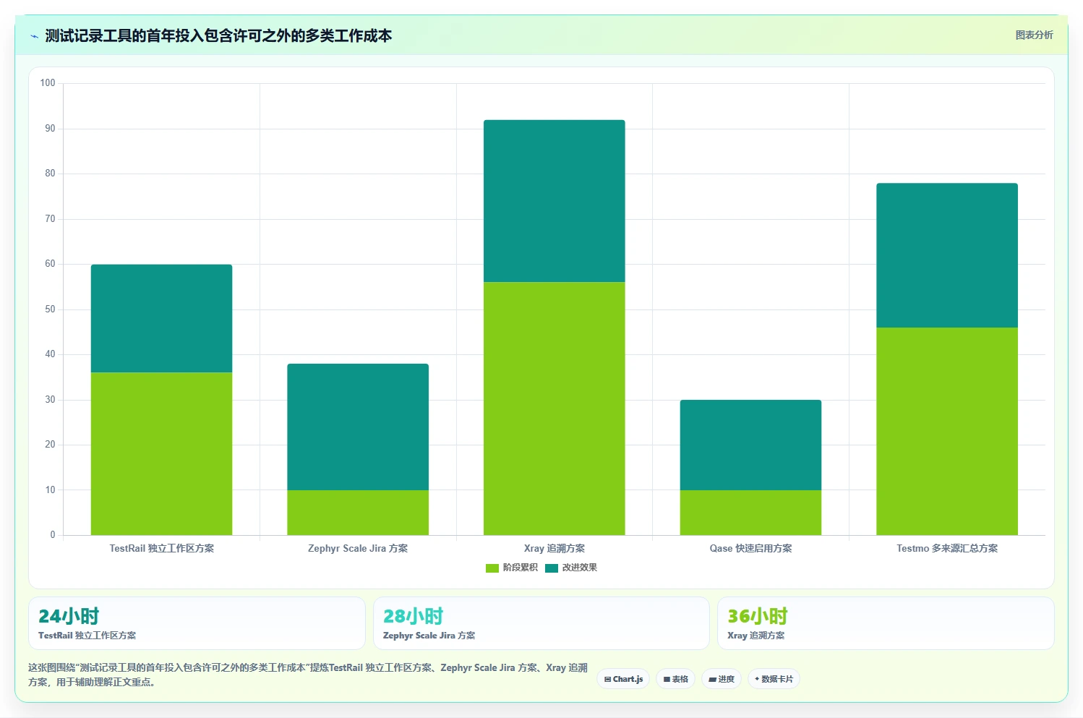Click Zephyr Scale teal bar segment

pos(358,427)
